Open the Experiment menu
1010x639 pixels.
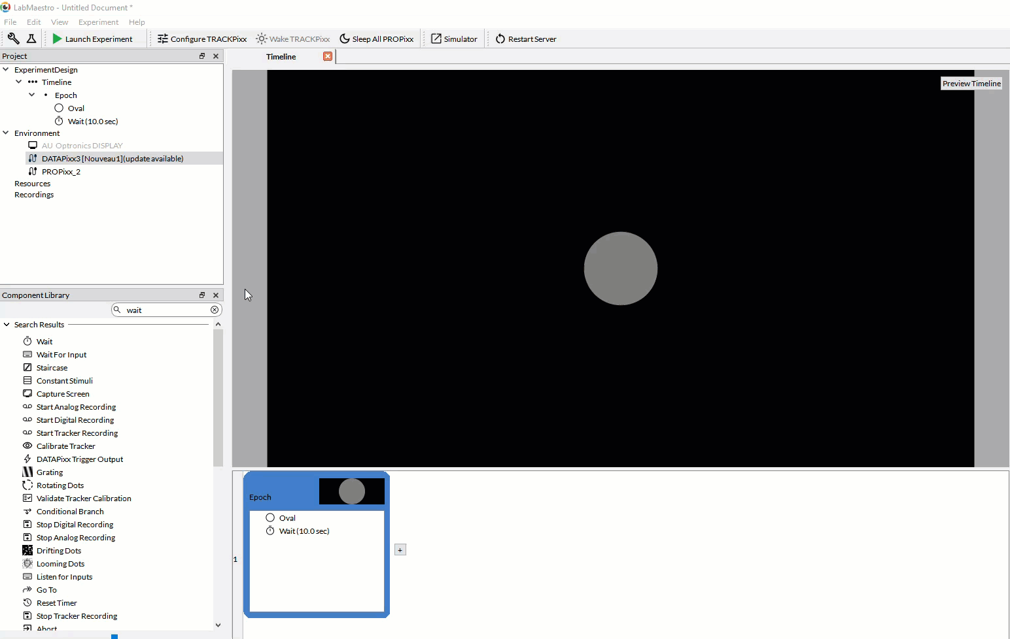pyautogui.click(x=98, y=22)
